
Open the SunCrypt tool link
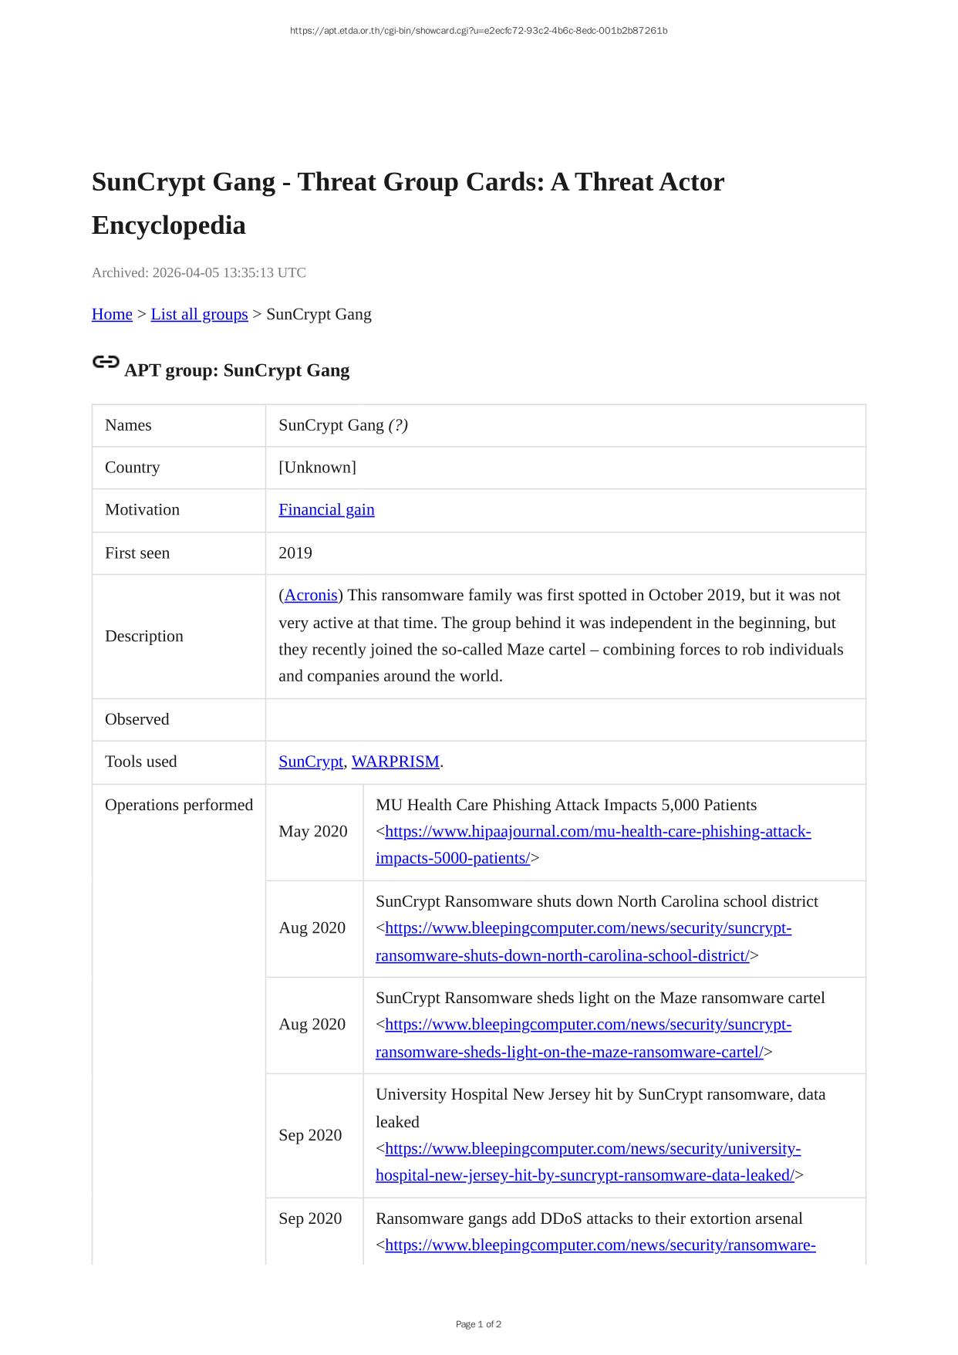click(x=310, y=762)
